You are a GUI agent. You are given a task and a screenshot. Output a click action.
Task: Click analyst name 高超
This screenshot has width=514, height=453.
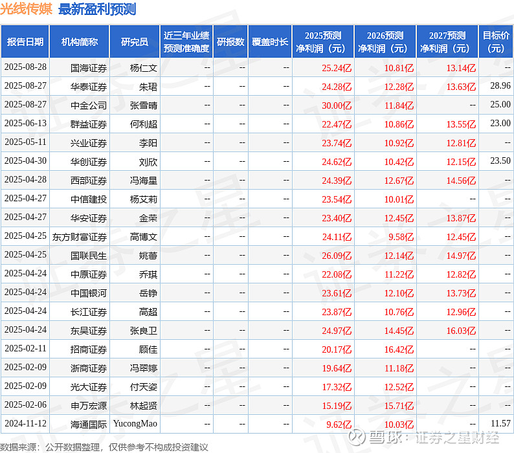click(x=148, y=312)
